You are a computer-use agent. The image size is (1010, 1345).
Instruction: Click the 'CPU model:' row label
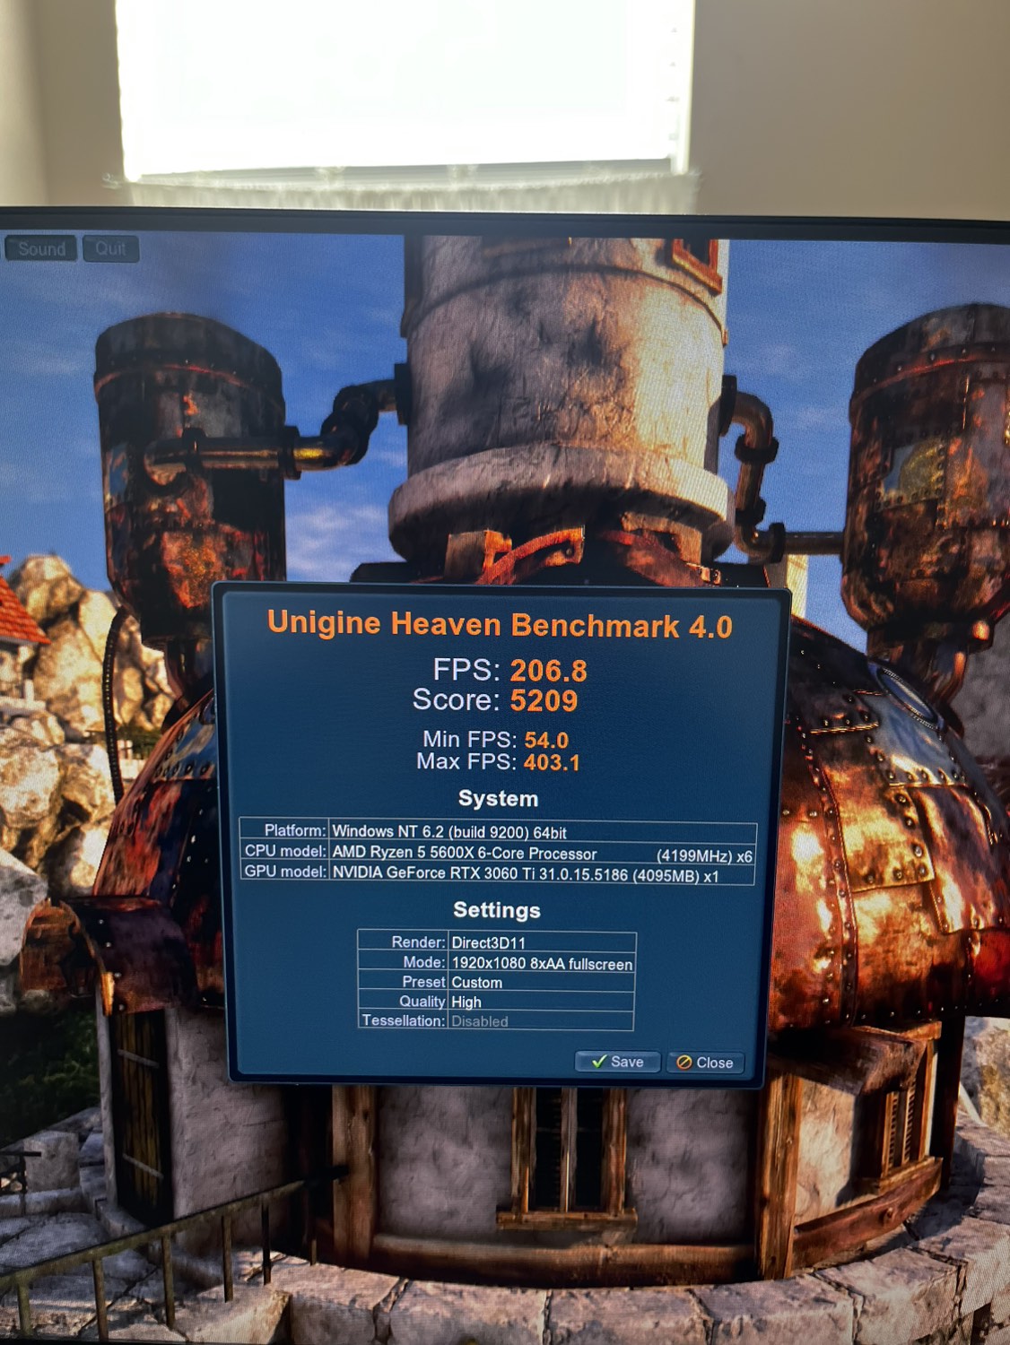[285, 851]
